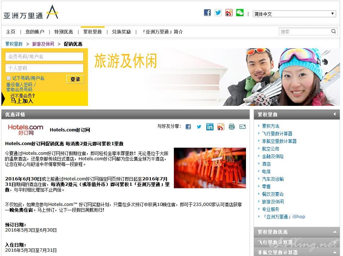
Task: Open the 电信 sidebar link
Action: pyautogui.click(x=266, y=171)
